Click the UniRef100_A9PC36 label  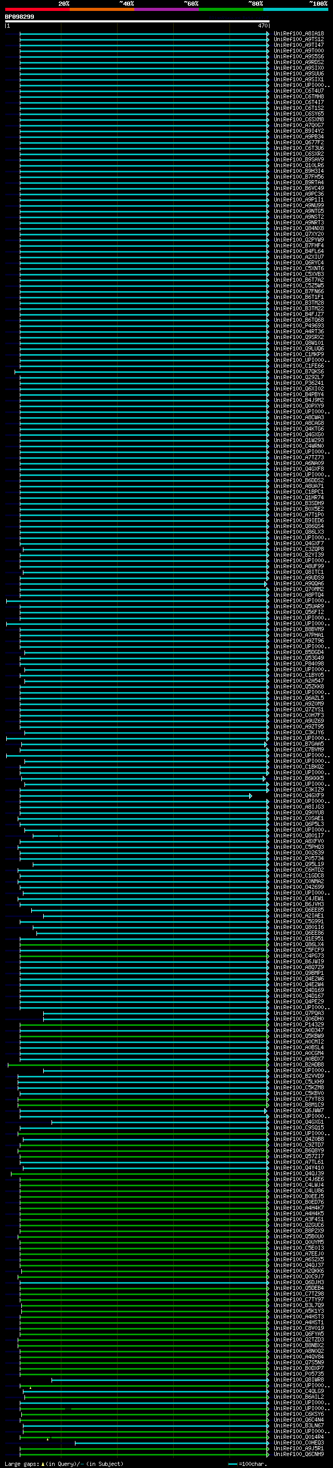click(x=299, y=194)
